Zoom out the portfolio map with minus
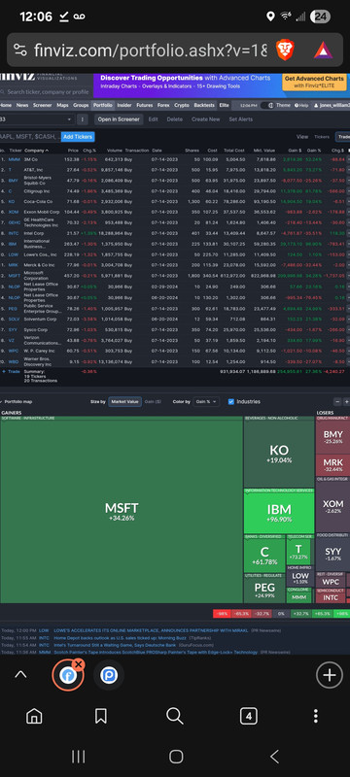This screenshot has height=777, width=350. click(x=338, y=402)
